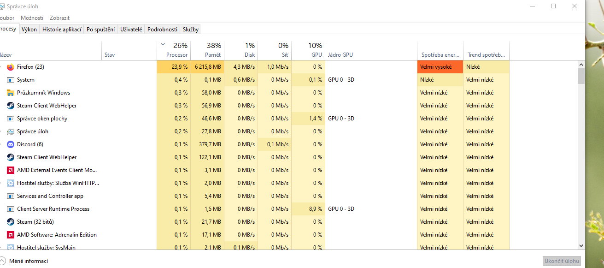Click the AMD External Events Client icon
Screen dimensions: 604x268
point(11,170)
